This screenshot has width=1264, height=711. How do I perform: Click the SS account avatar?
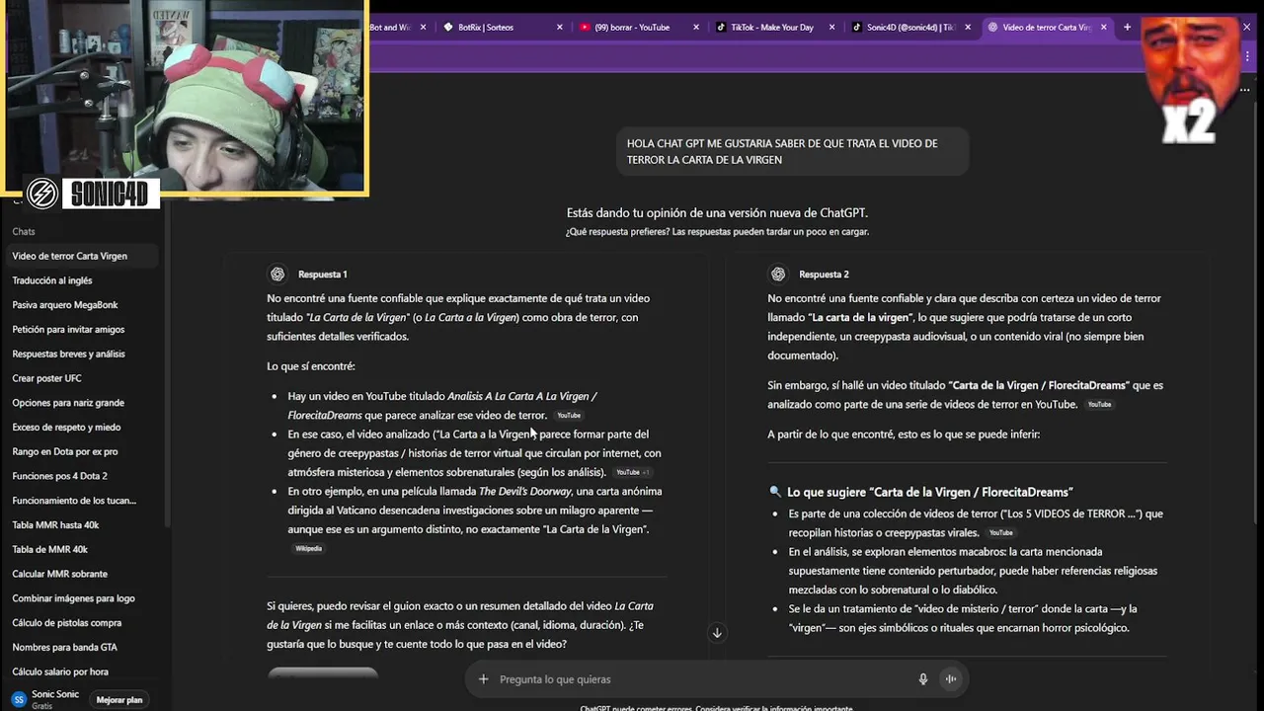tap(19, 699)
